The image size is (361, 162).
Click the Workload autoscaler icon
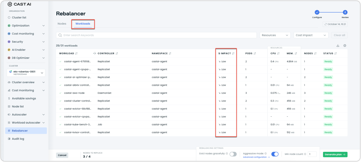(9, 123)
